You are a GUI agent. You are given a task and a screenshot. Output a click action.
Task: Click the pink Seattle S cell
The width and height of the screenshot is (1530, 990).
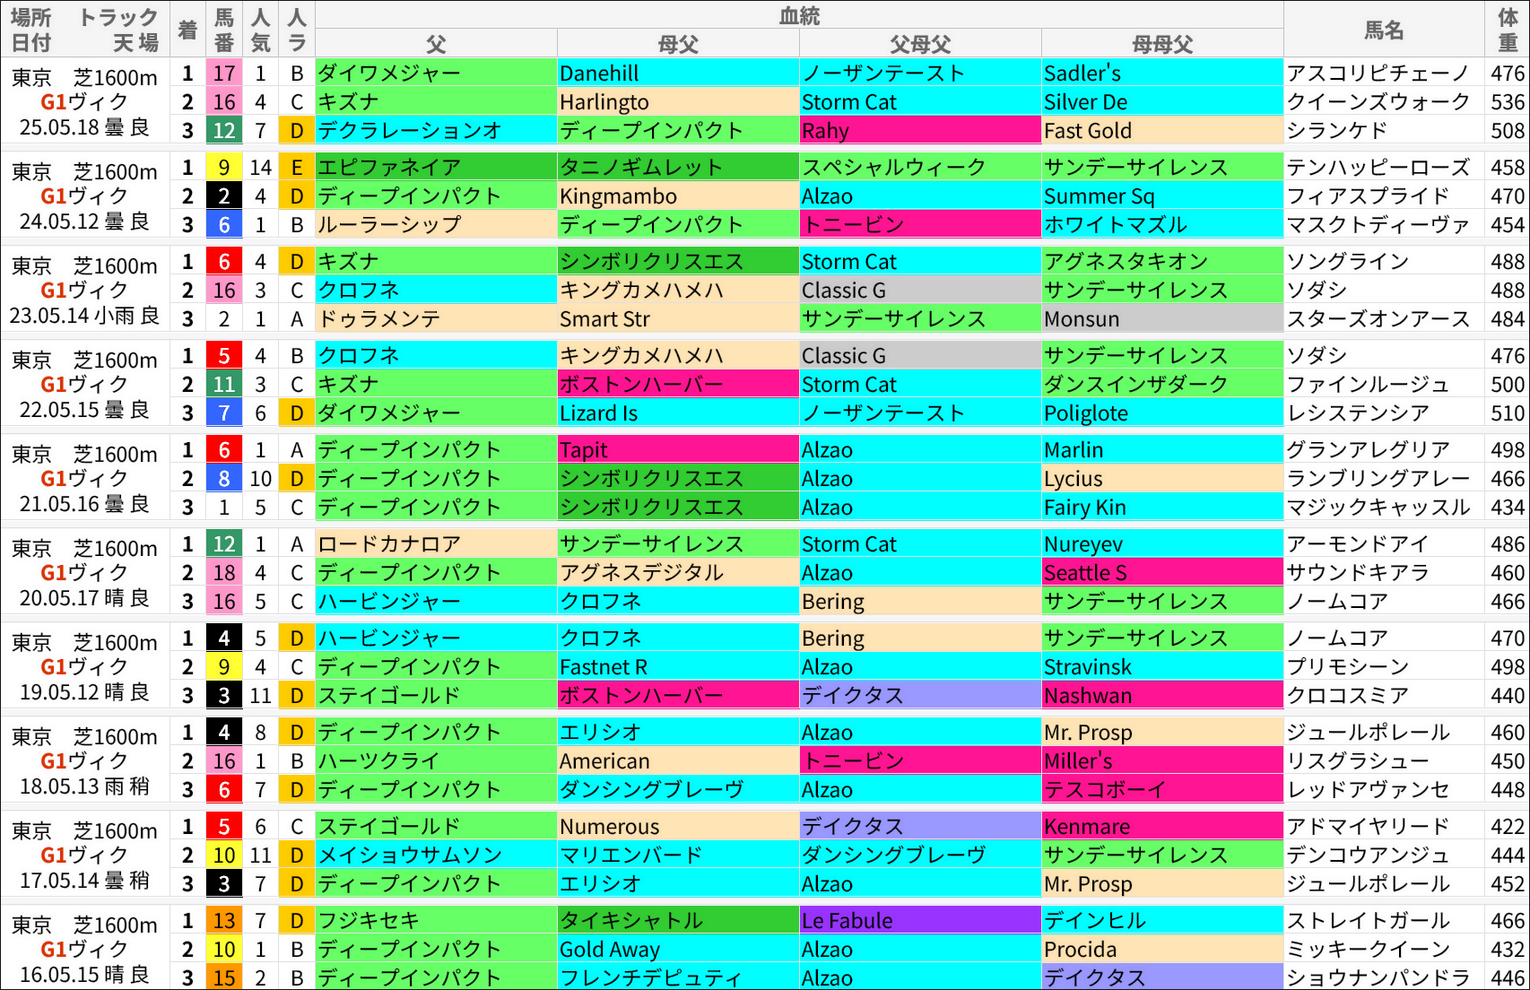pos(1162,573)
